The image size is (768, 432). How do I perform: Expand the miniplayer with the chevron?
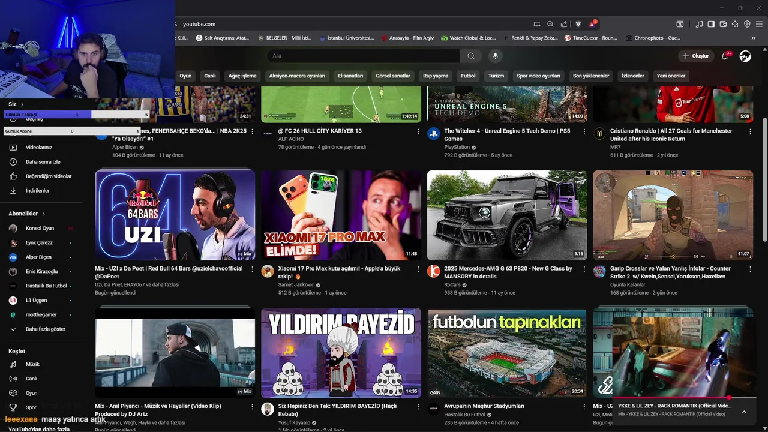click(744, 412)
